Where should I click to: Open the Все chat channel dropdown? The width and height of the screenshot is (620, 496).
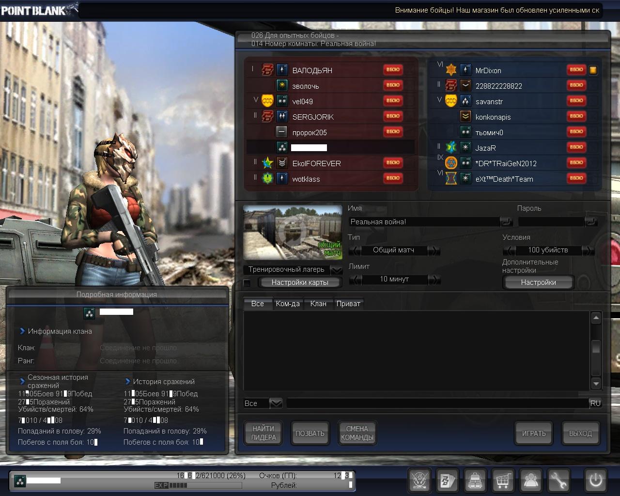(276, 403)
